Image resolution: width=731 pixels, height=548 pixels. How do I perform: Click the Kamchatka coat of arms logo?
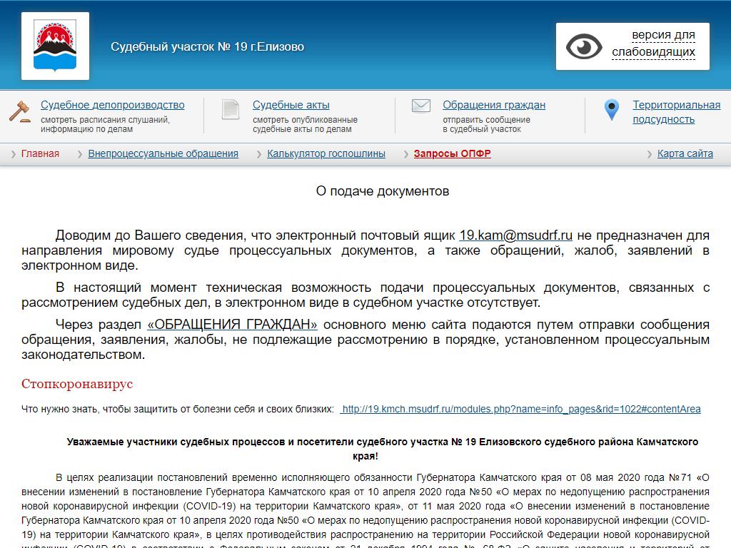click(x=55, y=46)
